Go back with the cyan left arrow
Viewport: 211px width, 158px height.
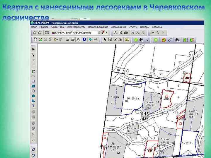91,39
